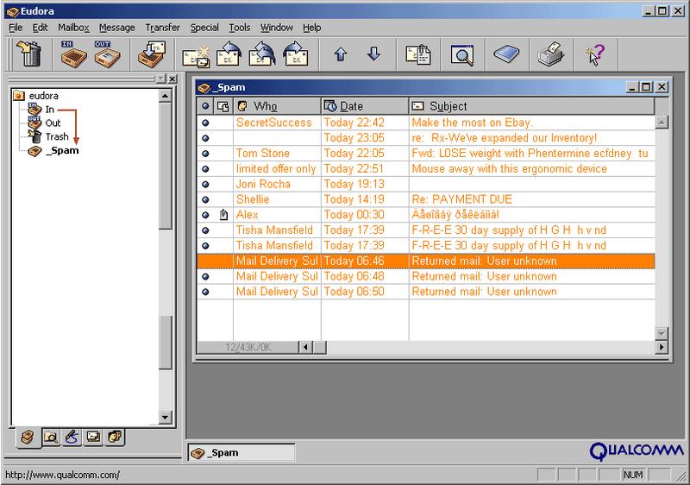The height and width of the screenshot is (485, 690).
Task: Click the Reply toolbar icon
Action: click(229, 54)
